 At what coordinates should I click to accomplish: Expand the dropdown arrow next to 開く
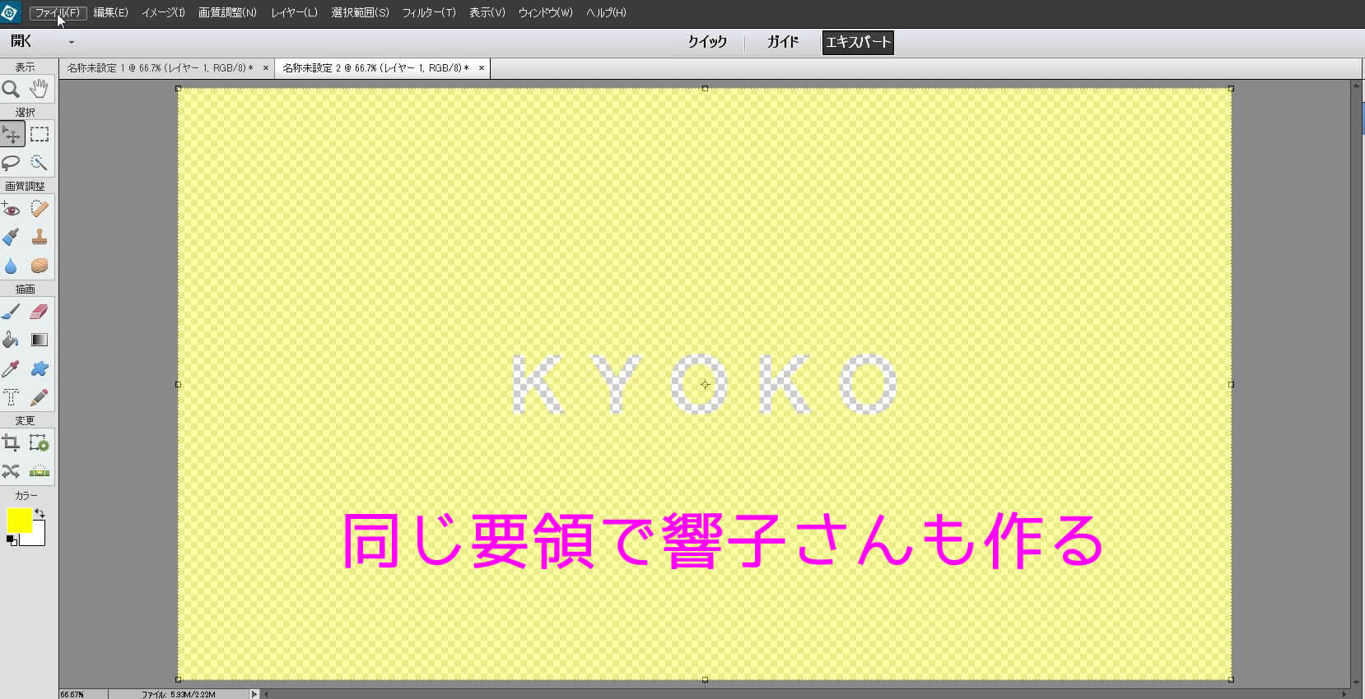72,42
